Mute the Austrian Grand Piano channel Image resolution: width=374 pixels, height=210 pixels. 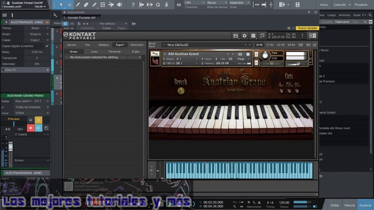[31, 120]
